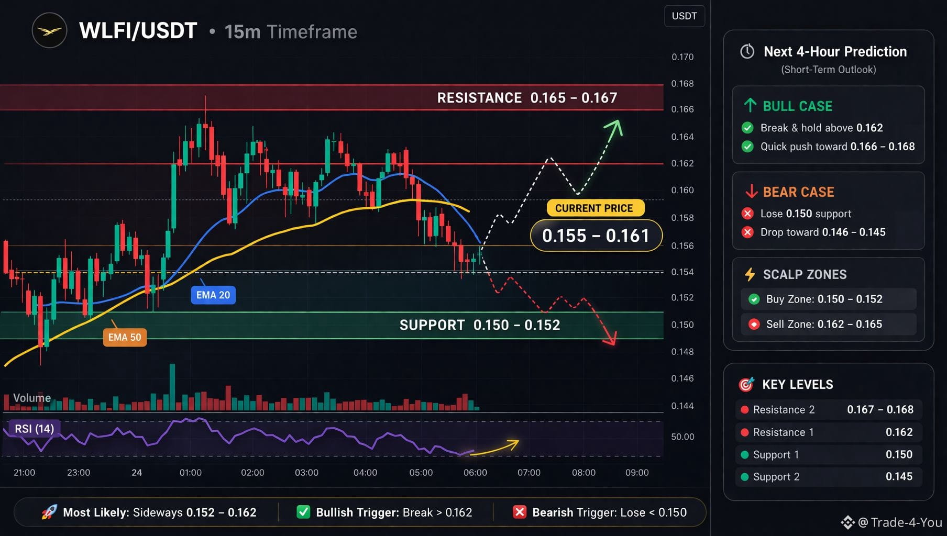Click the Sell Zone: 0.162 – 0.165 row
Screen dimensions: 947x536
(829, 324)
